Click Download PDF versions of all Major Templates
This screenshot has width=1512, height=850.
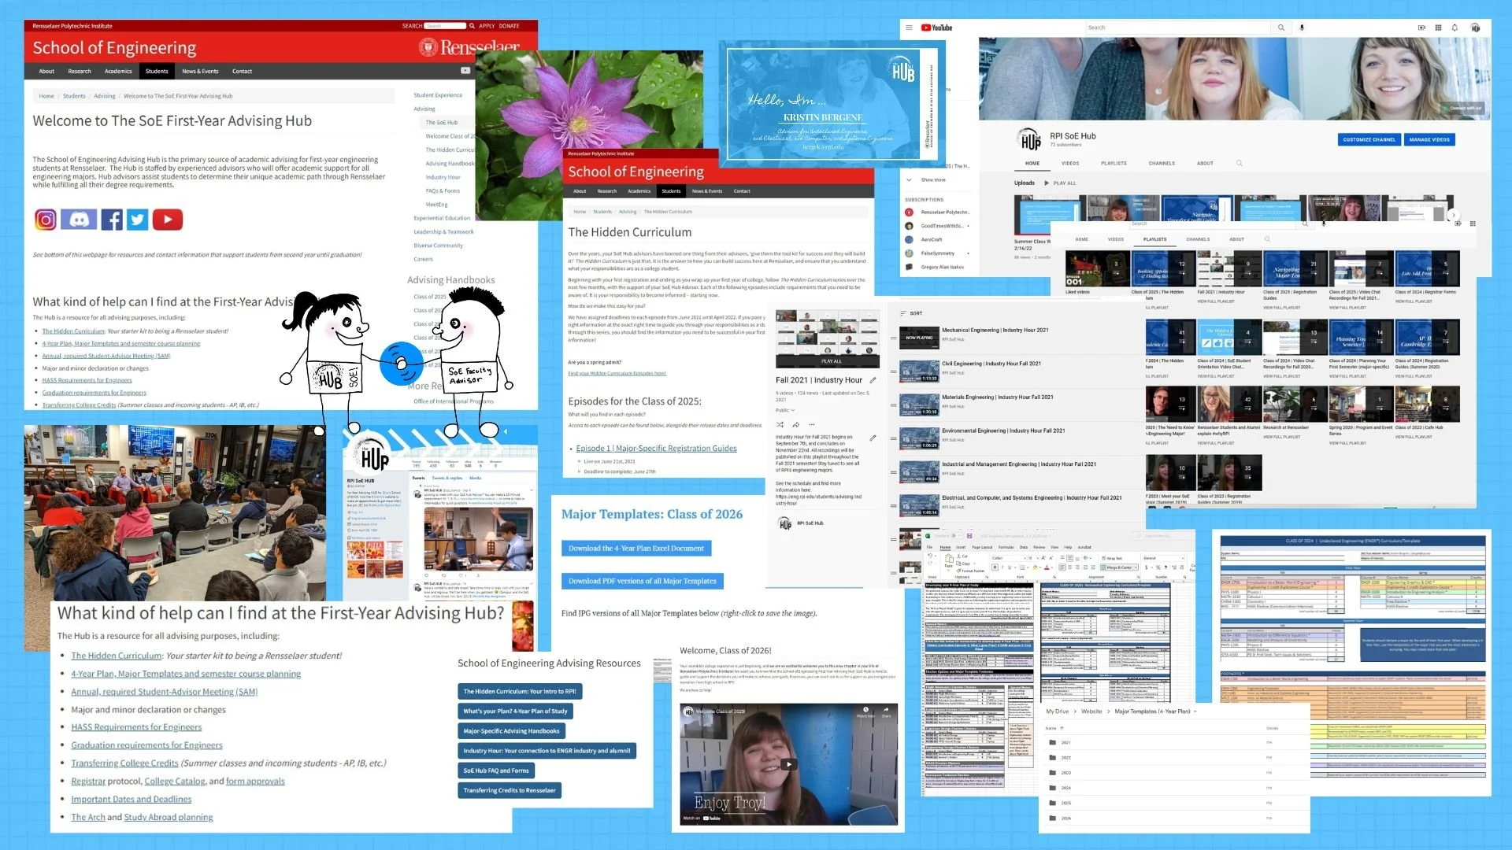pyautogui.click(x=643, y=582)
